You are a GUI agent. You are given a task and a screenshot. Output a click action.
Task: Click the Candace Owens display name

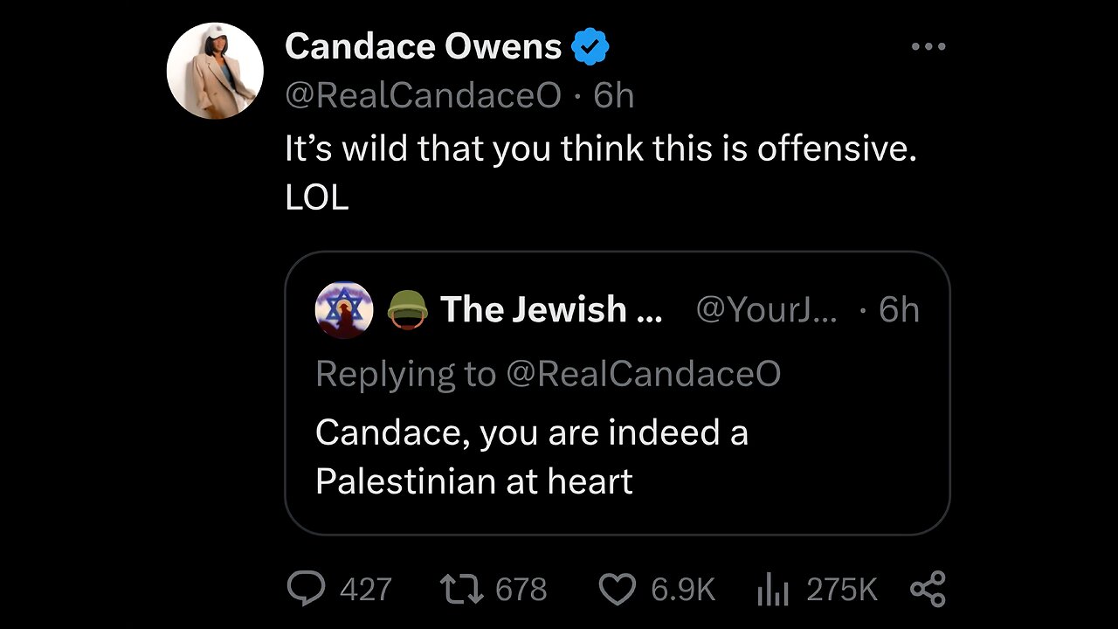[423, 47]
